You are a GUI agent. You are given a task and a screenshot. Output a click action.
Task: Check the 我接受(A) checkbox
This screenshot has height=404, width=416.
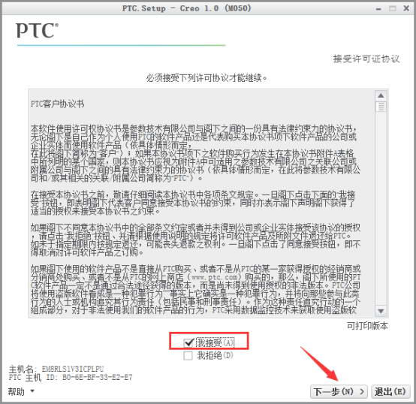(x=188, y=342)
